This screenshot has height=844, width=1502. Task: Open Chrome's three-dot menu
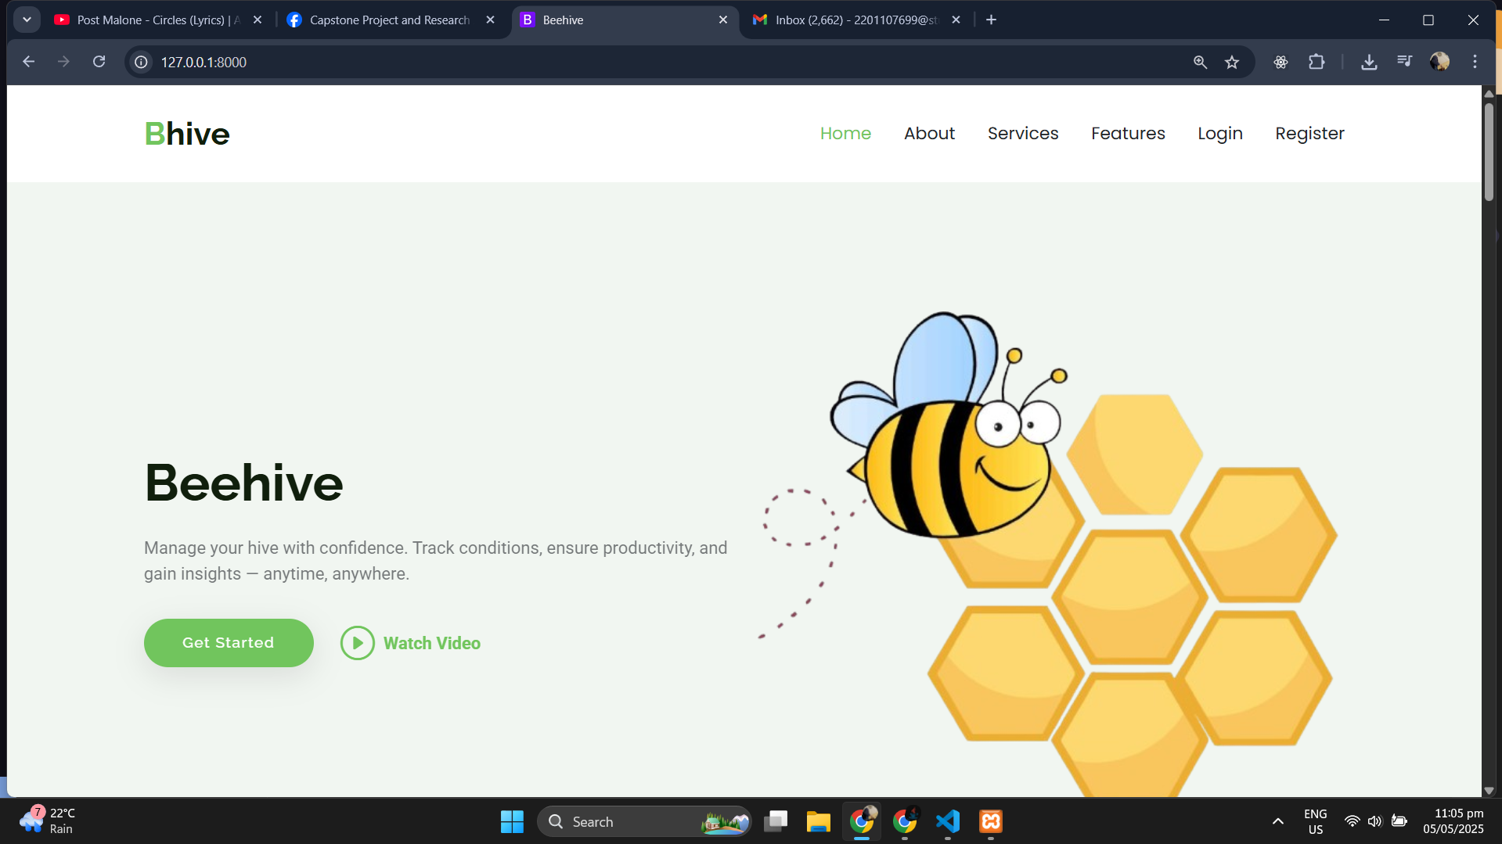[x=1475, y=62]
